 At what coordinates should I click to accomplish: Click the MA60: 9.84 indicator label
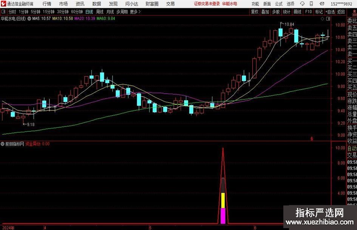point(106,19)
